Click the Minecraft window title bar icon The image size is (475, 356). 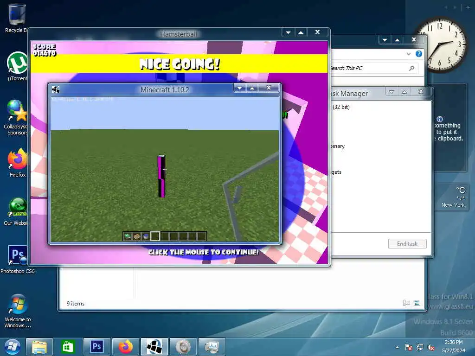coord(56,89)
